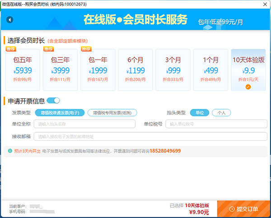Select the 包五年 membership plan
The height and width of the screenshot is (218, 271).
click(x=22, y=70)
